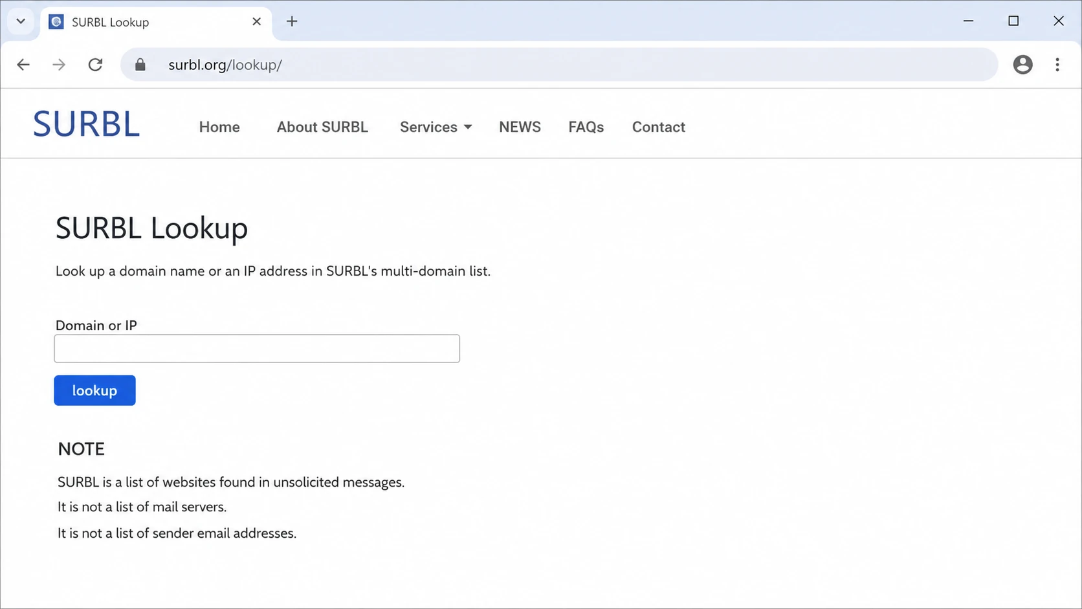Close the SURBL Lookup tab
The height and width of the screenshot is (609, 1082).
point(256,21)
